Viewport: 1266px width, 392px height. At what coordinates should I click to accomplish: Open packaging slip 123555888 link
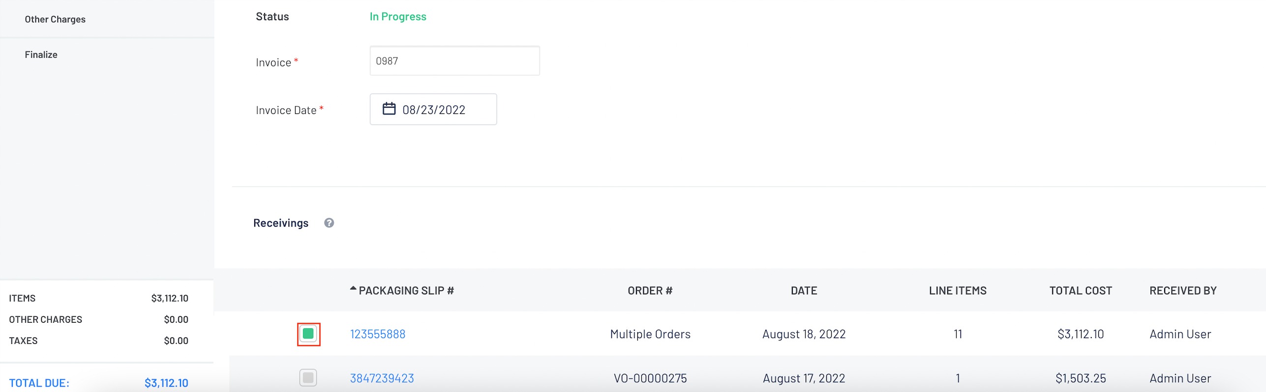(378, 334)
